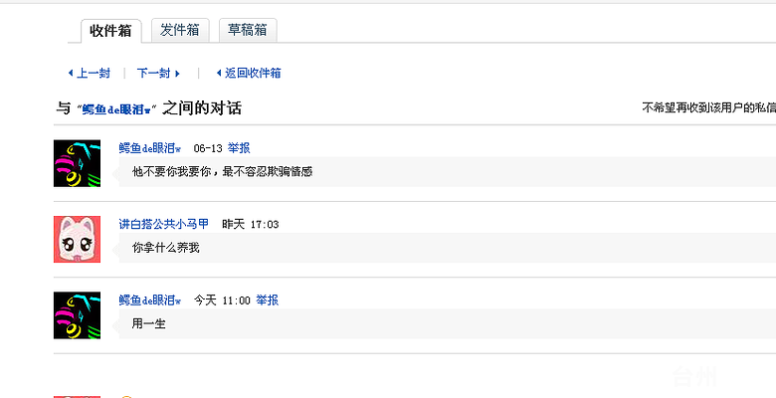Open sender name 鳄鱼de眼泪 on 11:00 message
776x398 pixels.
pyautogui.click(x=149, y=299)
